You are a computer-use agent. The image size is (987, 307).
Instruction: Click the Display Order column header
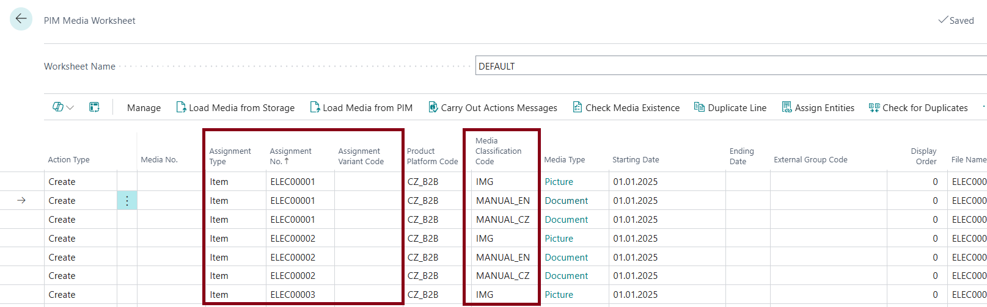point(923,156)
